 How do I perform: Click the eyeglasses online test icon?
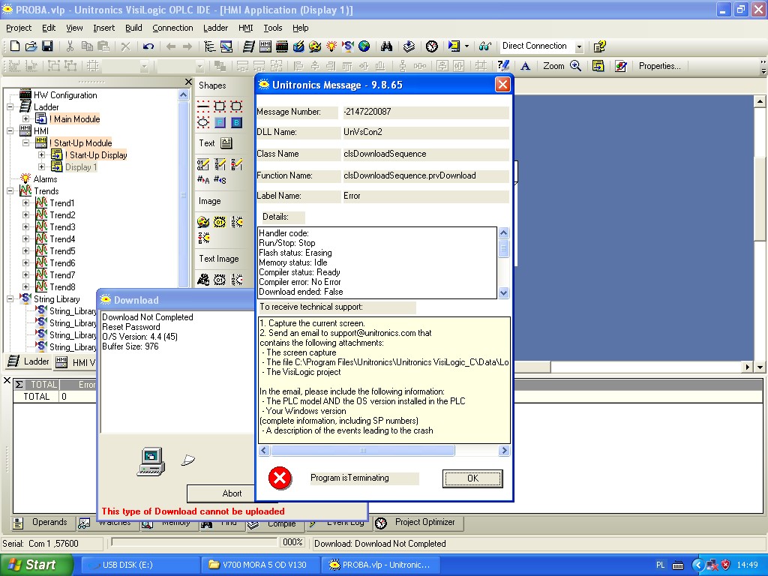(485, 46)
